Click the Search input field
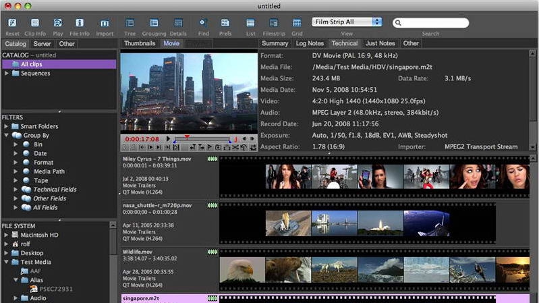 430,23
